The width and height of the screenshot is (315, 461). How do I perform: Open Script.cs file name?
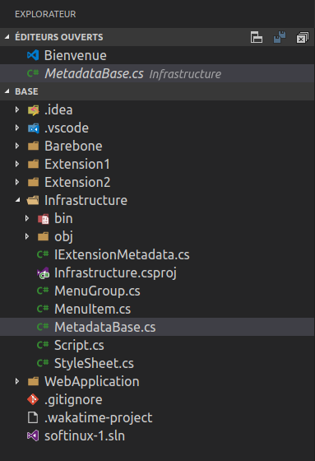coord(79,346)
